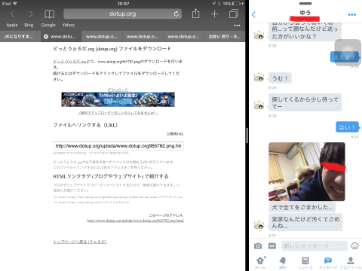Open the emoji smiley picker
The image size is (362, 271).
click(354, 246)
